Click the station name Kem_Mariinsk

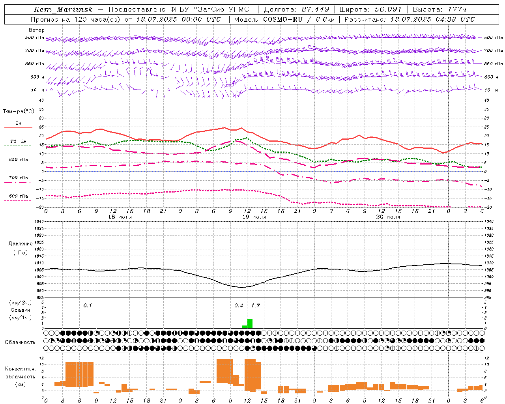63,9
